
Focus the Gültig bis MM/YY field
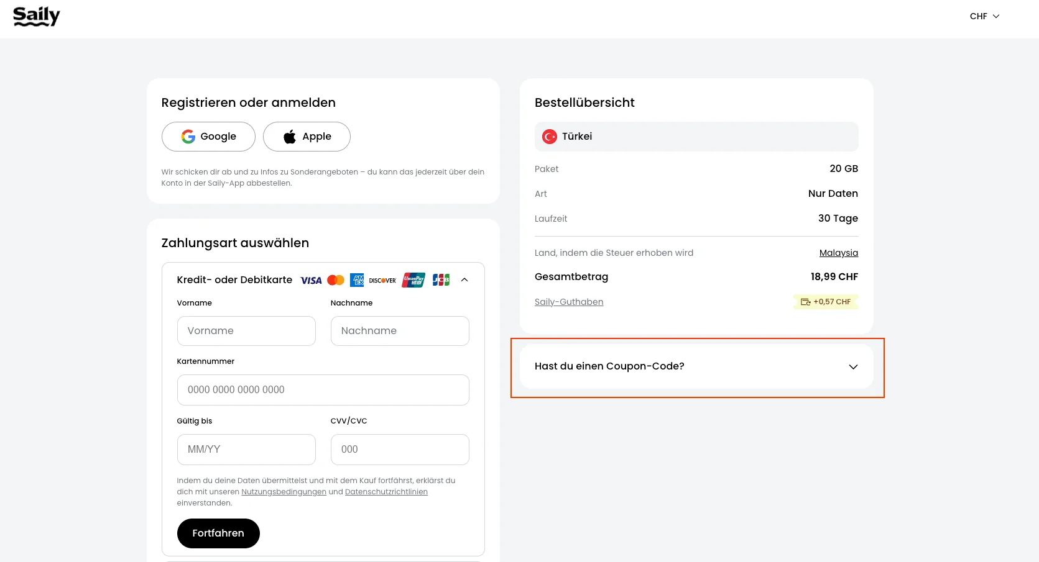246,450
